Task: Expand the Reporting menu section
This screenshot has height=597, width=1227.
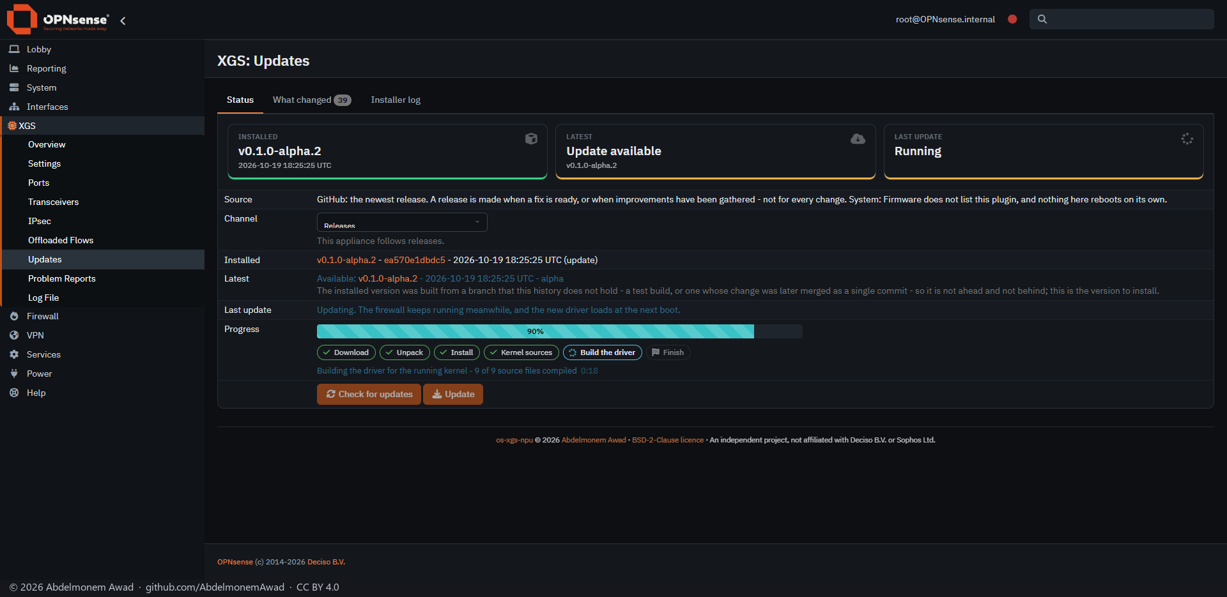Action: click(102, 68)
